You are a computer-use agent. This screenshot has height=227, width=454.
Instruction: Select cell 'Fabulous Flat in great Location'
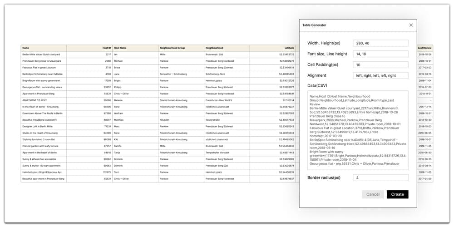44,68
